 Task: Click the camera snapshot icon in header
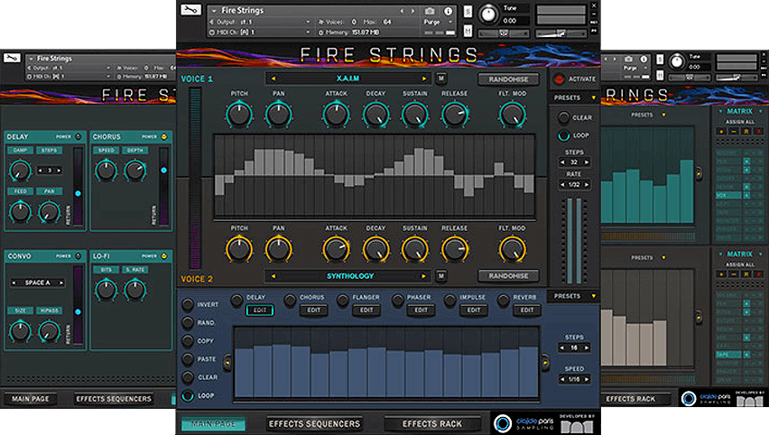click(428, 11)
